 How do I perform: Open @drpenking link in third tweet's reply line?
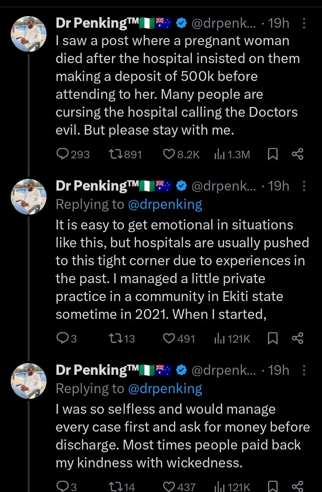165,389
